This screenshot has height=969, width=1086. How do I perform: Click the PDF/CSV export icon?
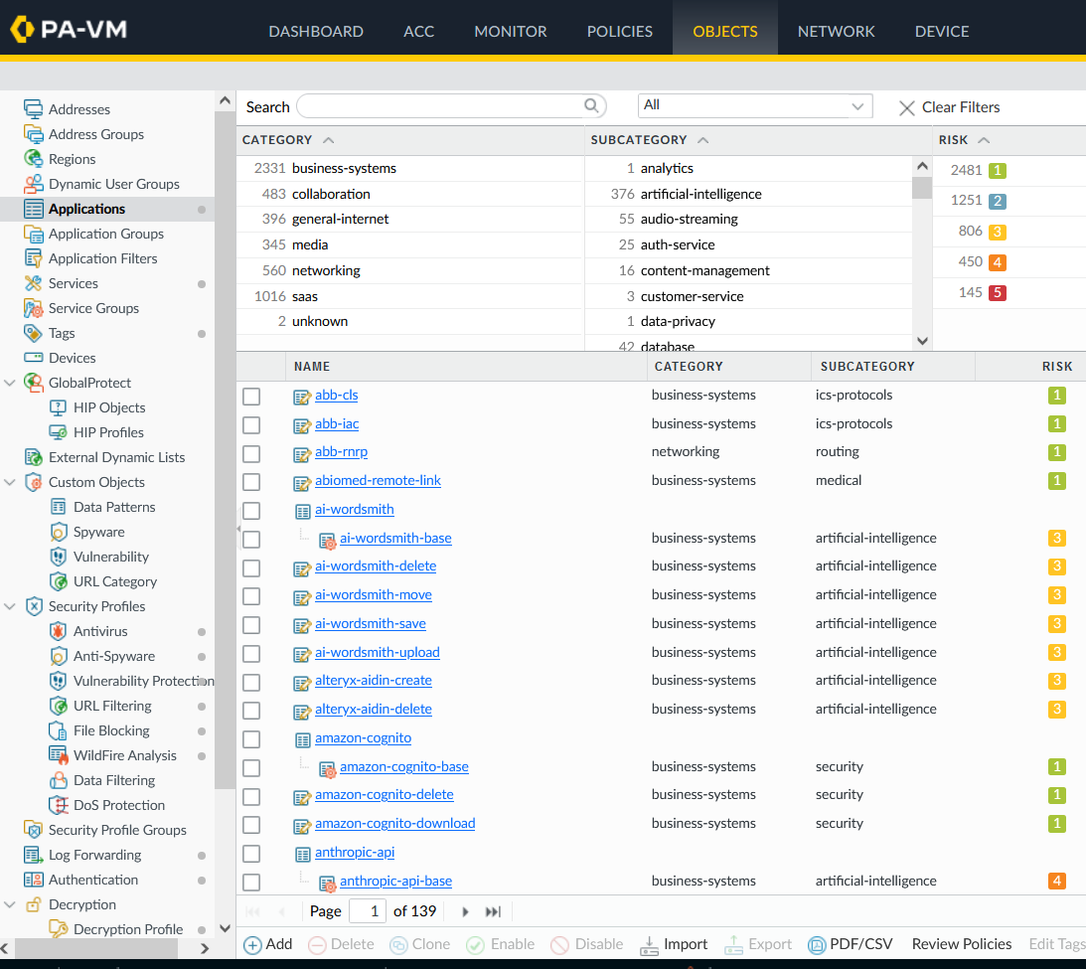pos(817,944)
